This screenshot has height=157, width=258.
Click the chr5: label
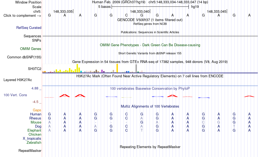tap(37, 11)
